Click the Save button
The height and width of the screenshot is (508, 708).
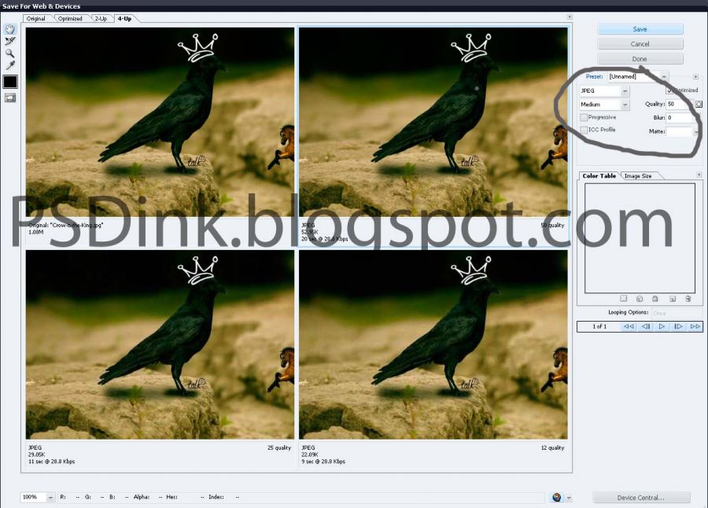point(640,29)
